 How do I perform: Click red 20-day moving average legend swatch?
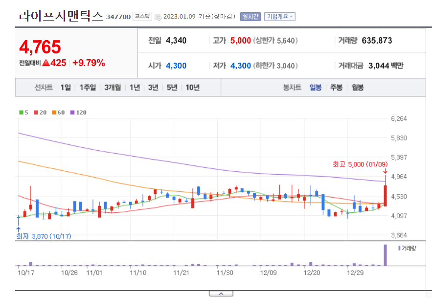tap(36, 113)
